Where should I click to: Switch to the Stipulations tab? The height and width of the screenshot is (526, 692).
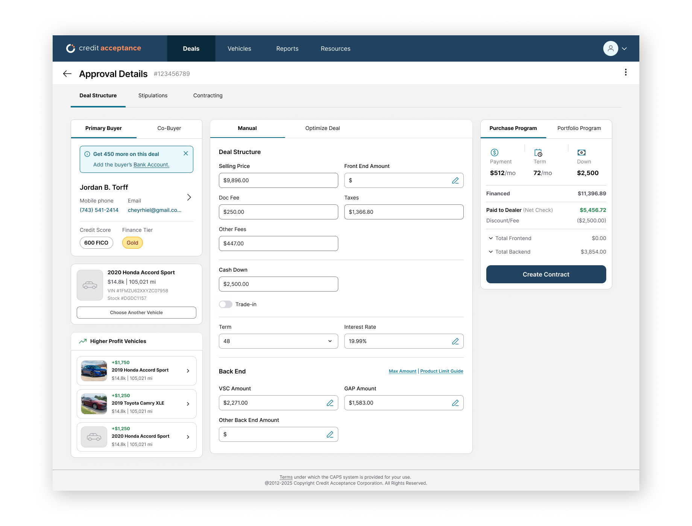point(153,95)
